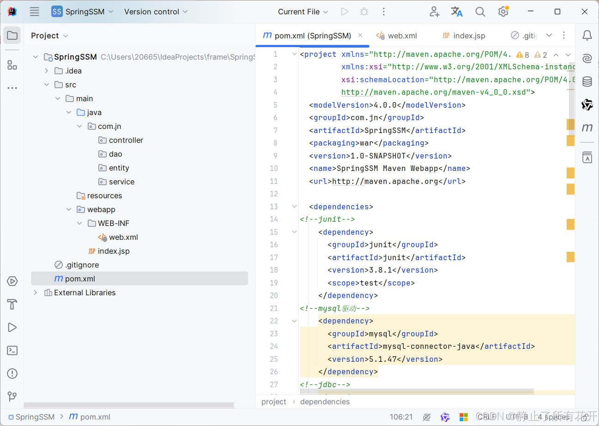Open the Tongyi Lingma plugin icon
This screenshot has height=426, width=599.
pos(587,105)
